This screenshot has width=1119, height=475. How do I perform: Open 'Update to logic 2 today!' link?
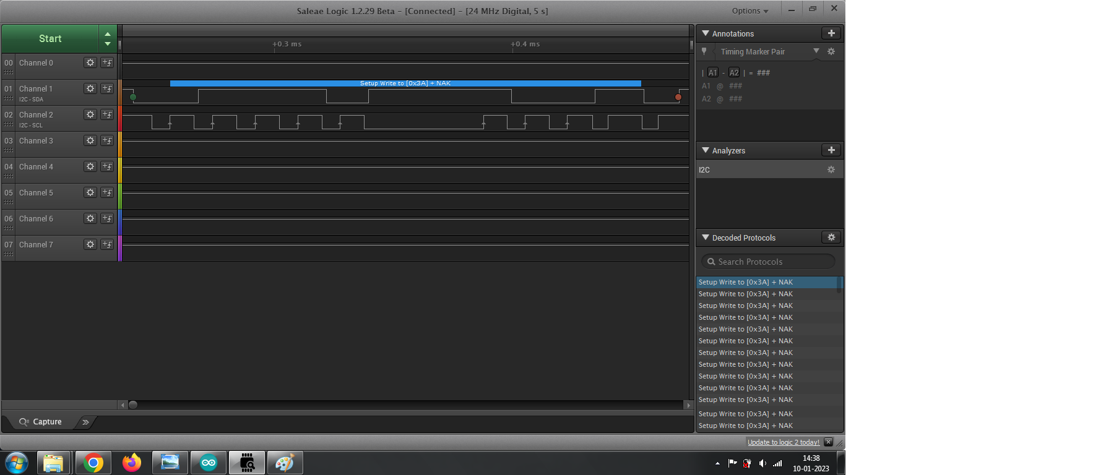click(x=784, y=442)
